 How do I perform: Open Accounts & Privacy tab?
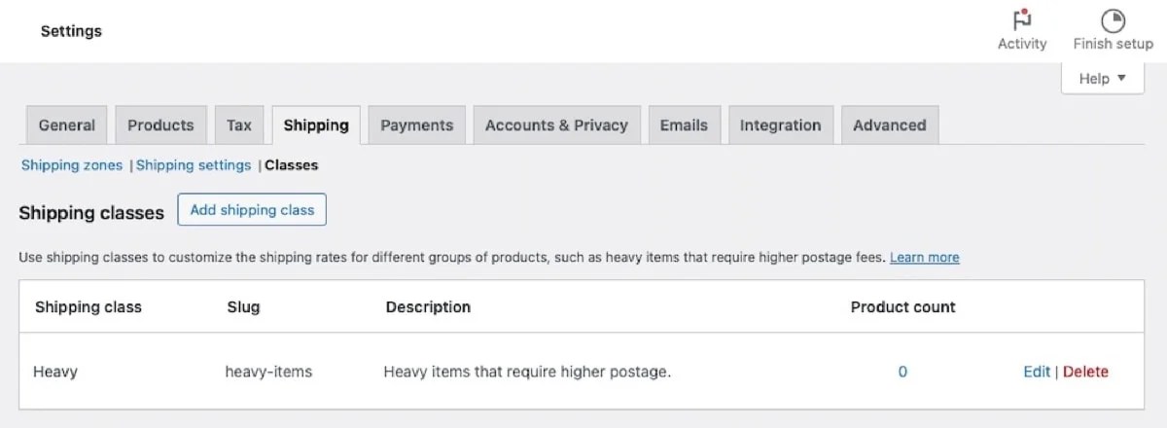pyautogui.click(x=556, y=125)
